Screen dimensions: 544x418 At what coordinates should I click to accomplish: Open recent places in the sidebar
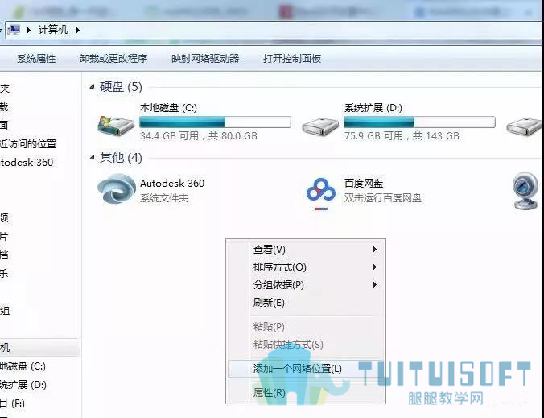(x=28, y=143)
